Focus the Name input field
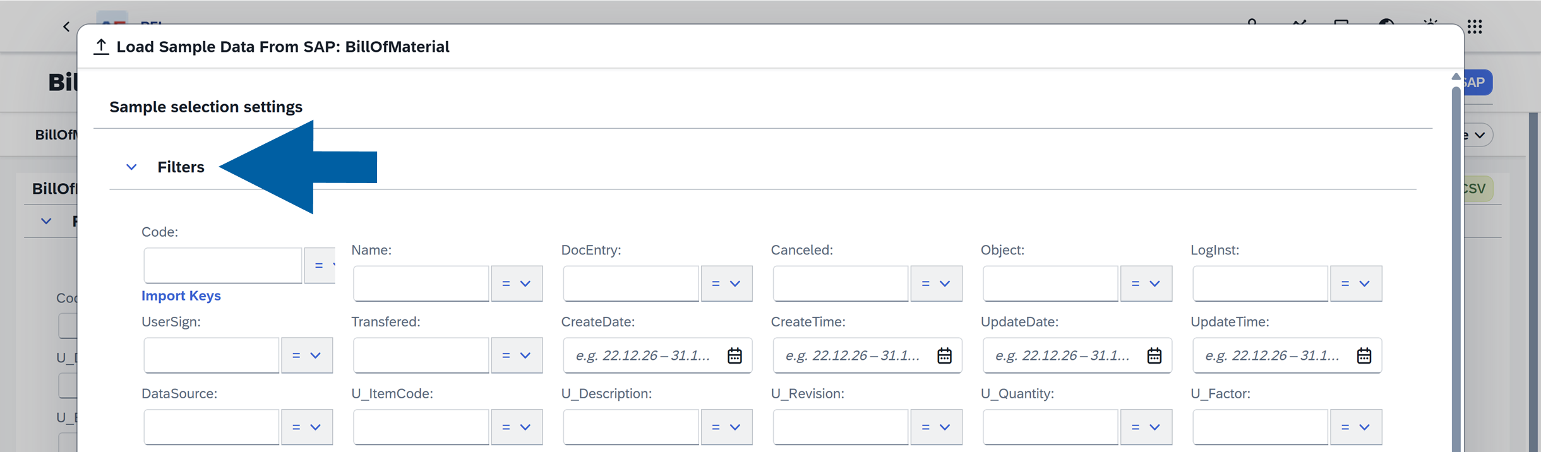The image size is (1541, 452). coord(421,283)
